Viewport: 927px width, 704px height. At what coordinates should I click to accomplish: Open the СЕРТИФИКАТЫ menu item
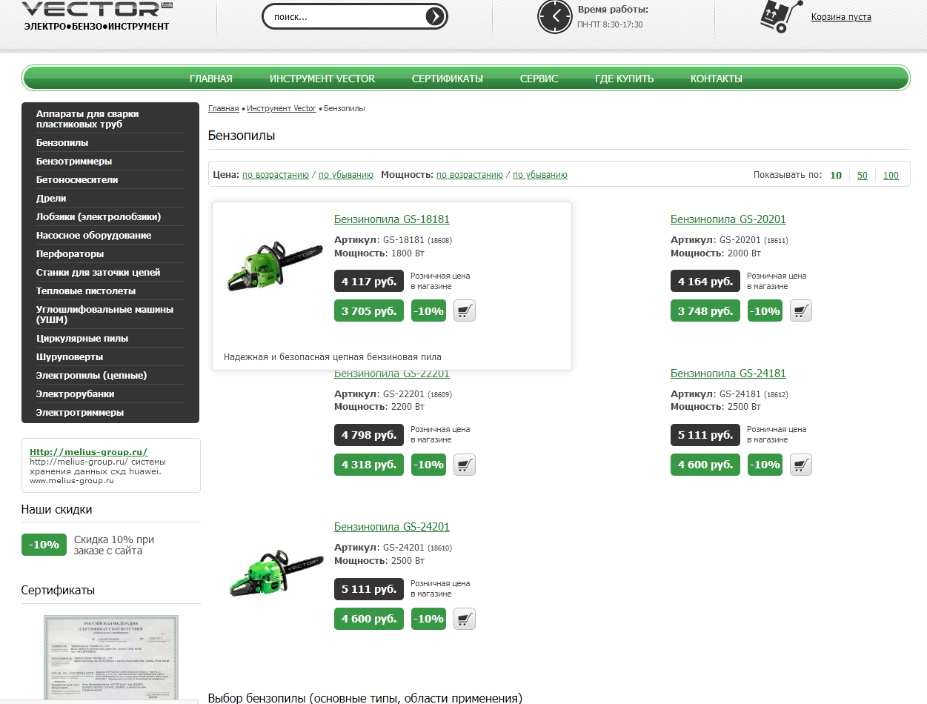[448, 79]
